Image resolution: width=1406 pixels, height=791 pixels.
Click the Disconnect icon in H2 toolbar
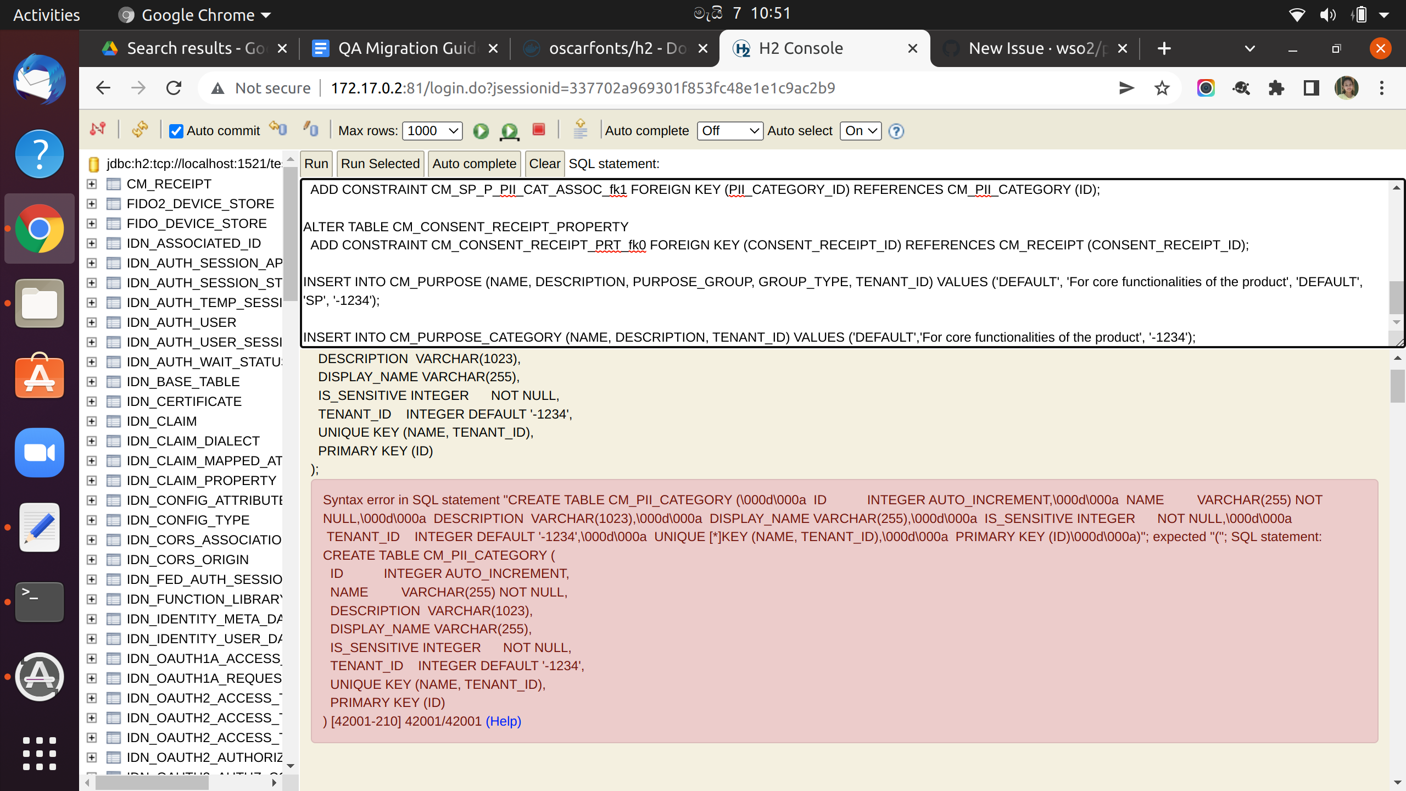click(98, 130)
